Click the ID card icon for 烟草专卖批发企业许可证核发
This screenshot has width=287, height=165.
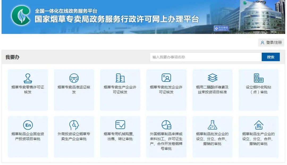166,78
